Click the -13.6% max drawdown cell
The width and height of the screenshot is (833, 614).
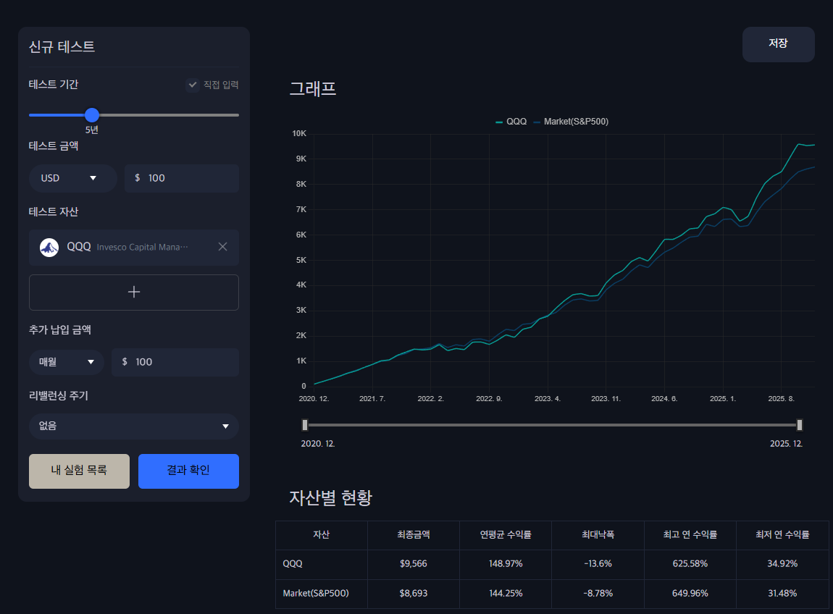click(x=598, y=564)
